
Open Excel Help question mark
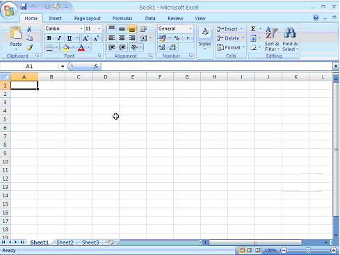[316, 18]
